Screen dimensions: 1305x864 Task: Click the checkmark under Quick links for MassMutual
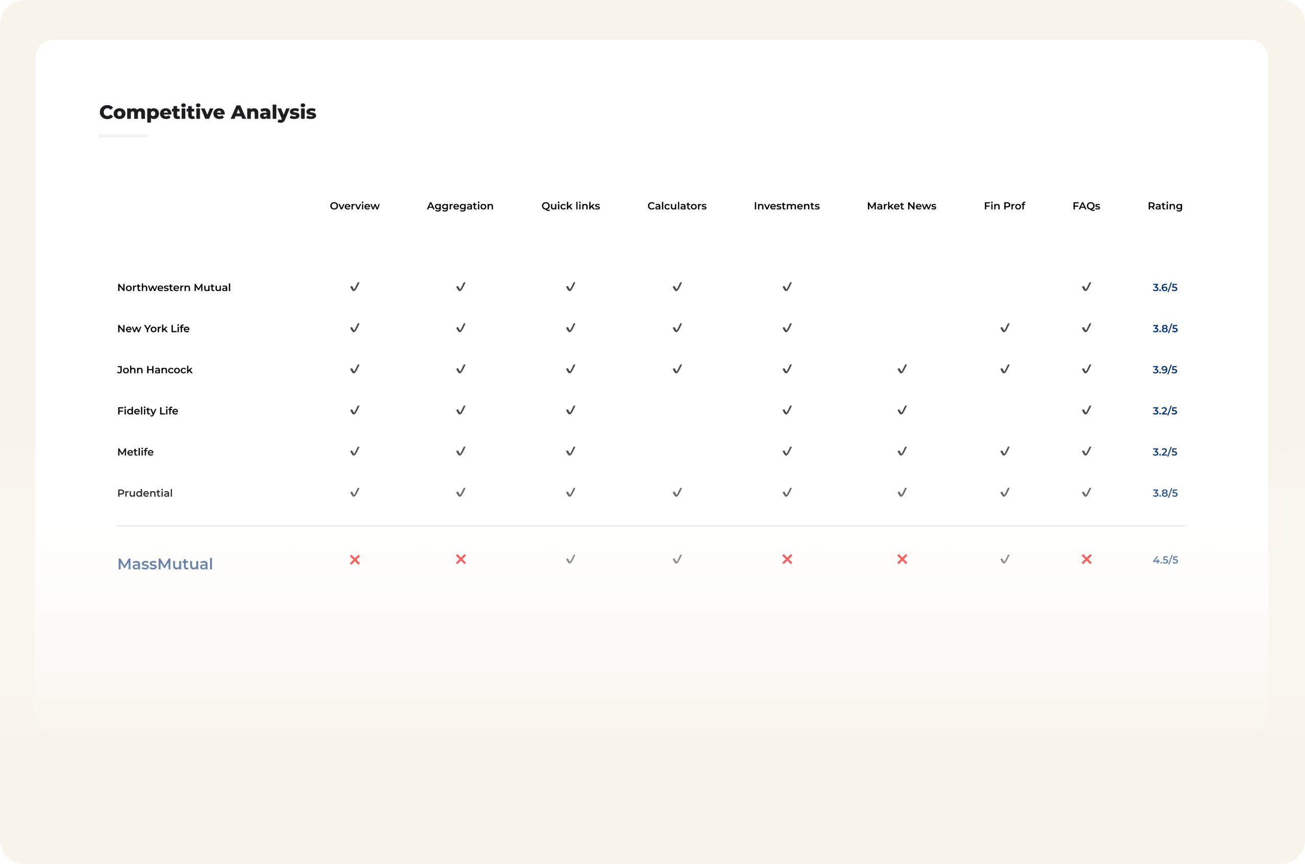click(x=571, y=559)
